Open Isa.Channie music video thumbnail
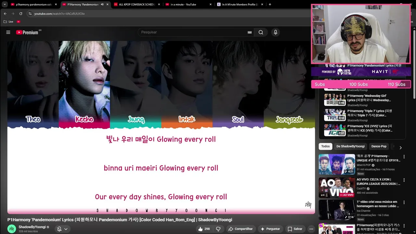Image resolution: width=416 pixels, height=234 pixels. [x=337, y=210]
